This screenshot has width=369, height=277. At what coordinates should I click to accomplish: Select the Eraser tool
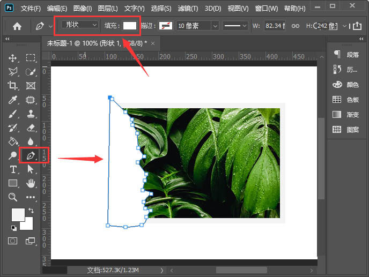31,128
